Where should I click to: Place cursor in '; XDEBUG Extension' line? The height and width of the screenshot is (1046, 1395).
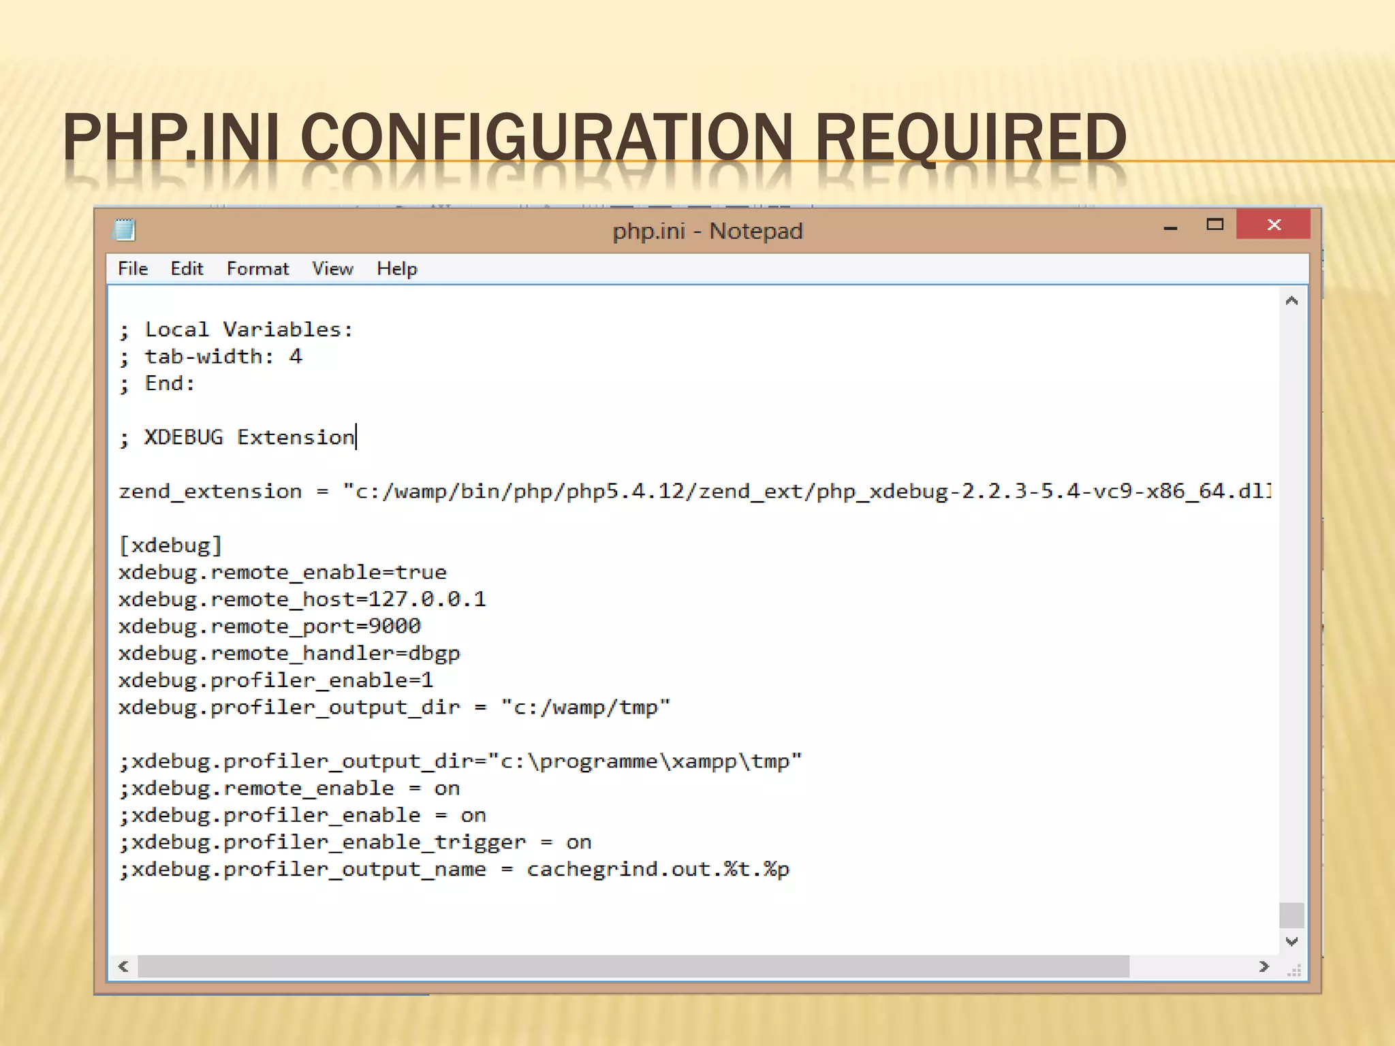pos(237,437)
